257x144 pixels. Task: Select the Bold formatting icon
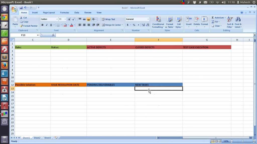pos(42,25)
